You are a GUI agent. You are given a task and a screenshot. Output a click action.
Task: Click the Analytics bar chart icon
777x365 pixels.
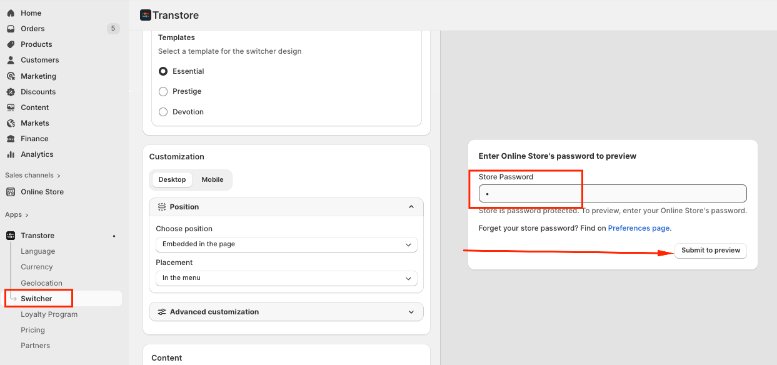[x=11, y=154]
